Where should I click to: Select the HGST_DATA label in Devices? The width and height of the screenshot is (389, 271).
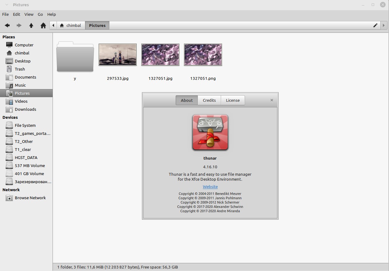[26, 157]
